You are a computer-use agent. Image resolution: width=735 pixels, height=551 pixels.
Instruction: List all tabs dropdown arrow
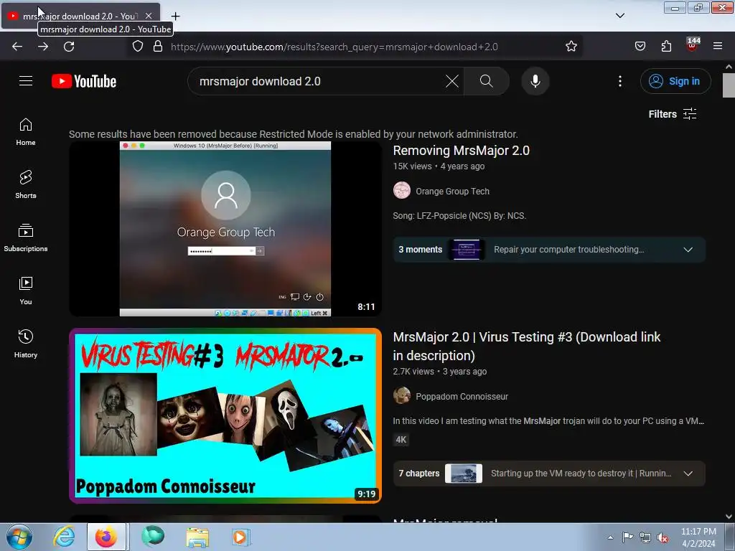(x=619, y=16)
